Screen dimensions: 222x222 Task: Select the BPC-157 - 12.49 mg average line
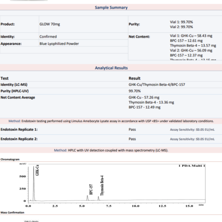click(145, 107)
